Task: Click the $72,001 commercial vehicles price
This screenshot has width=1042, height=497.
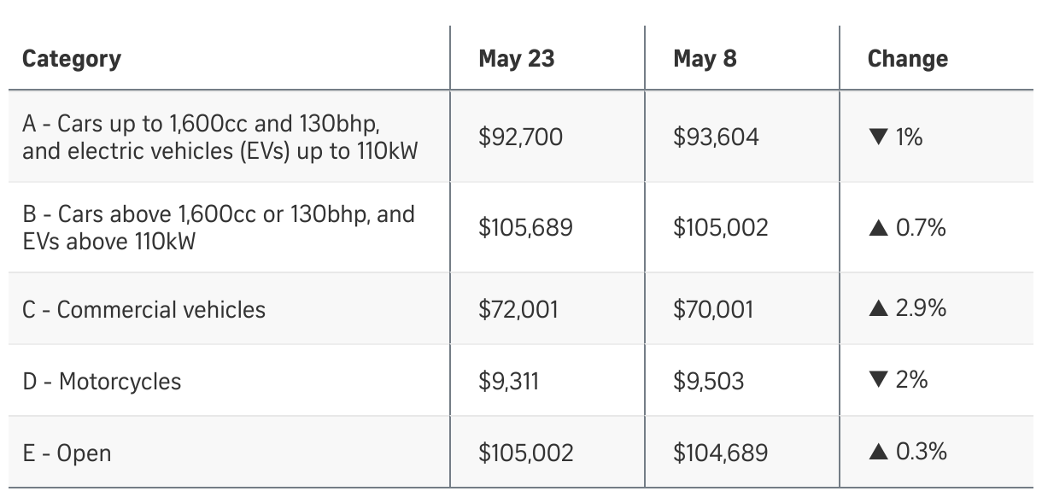Action: click(x=518, y=309)
